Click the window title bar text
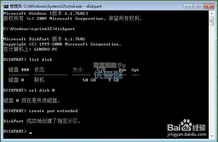Screen dimensions: 218x142 coord(56,6)
